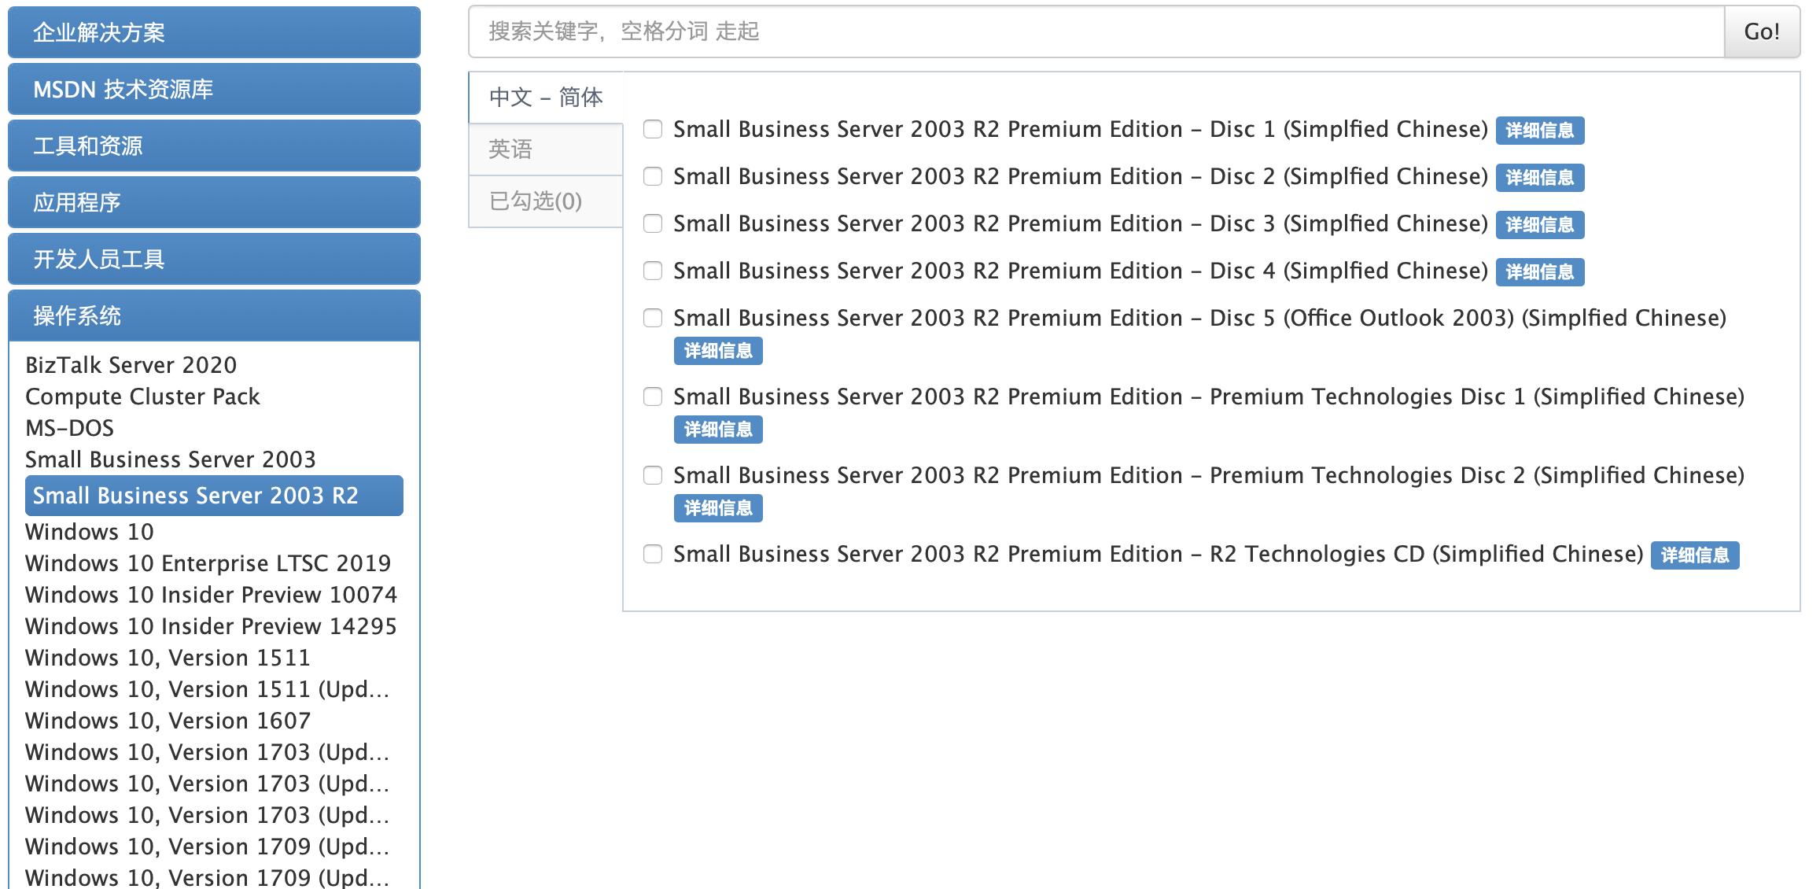The image size is (1820, 889).
Task: Select Windows 10 Enterprise LTSC 2019
Action: point(208,563)
